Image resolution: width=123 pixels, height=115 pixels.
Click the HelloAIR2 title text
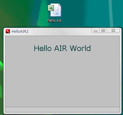20,32
